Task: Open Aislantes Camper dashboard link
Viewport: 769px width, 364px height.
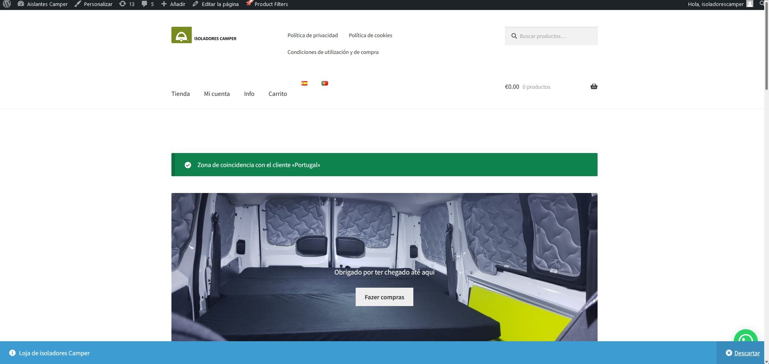Action: [42, 4]
